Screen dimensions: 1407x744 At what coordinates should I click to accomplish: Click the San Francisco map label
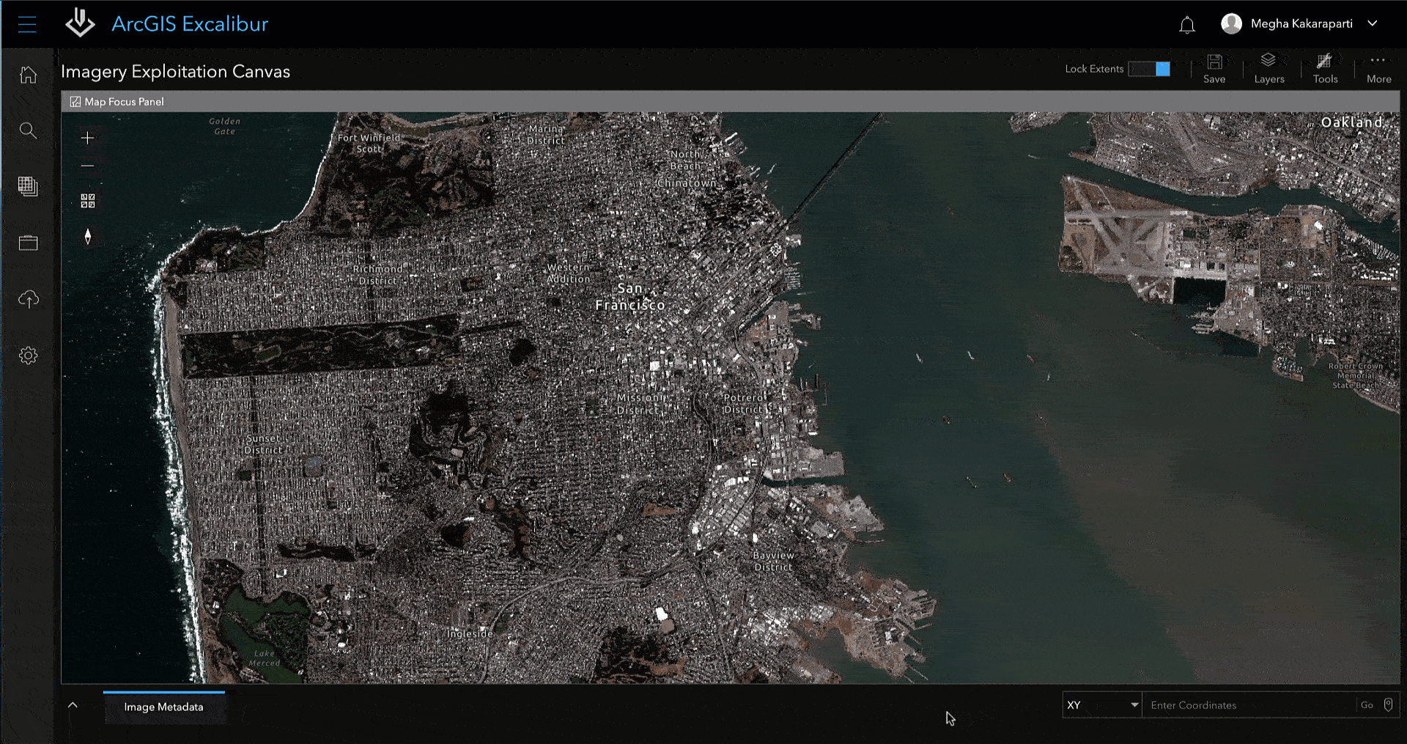630,297
